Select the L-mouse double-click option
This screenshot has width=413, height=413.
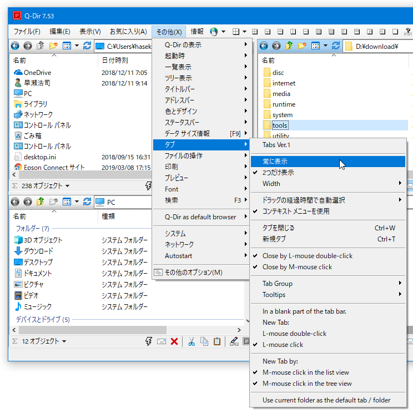pos(328,334)
